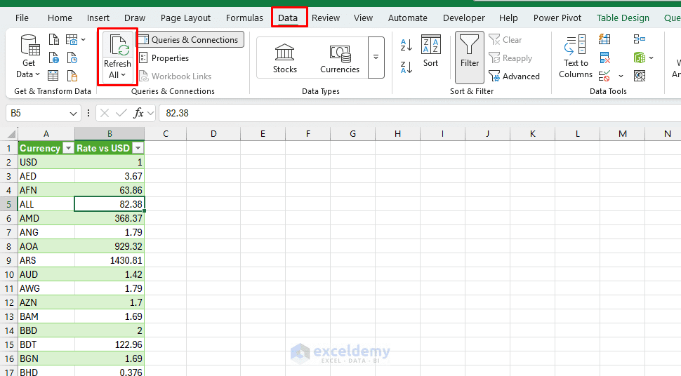Click the Data Validation icon
This screenshot has width=681, height=376.
pos(604,76)
